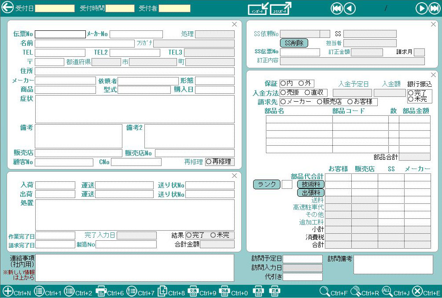Choose お客様 as the 請求先
This screenshot has height=298, width=442.
coord(350,102)
